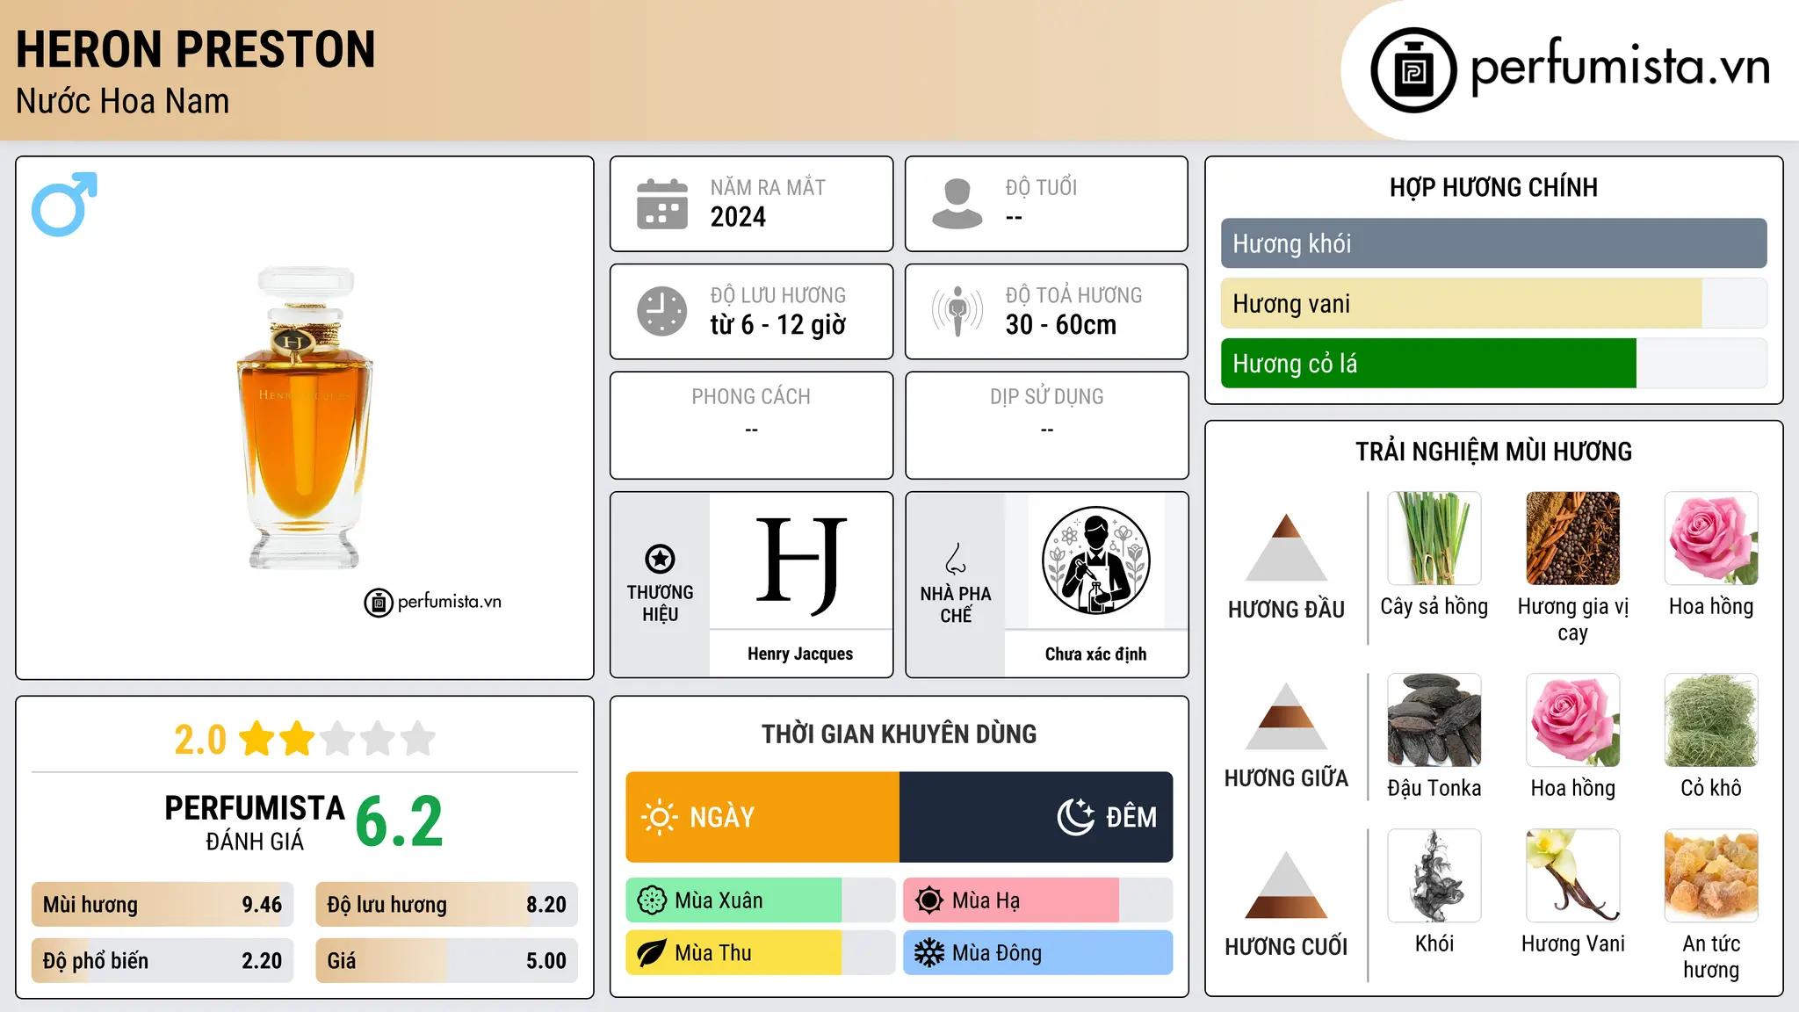Click the PERFUMISTA ĐÁNH GIÁ label
Screen dimensions: 1799x1012
[255, 822]
